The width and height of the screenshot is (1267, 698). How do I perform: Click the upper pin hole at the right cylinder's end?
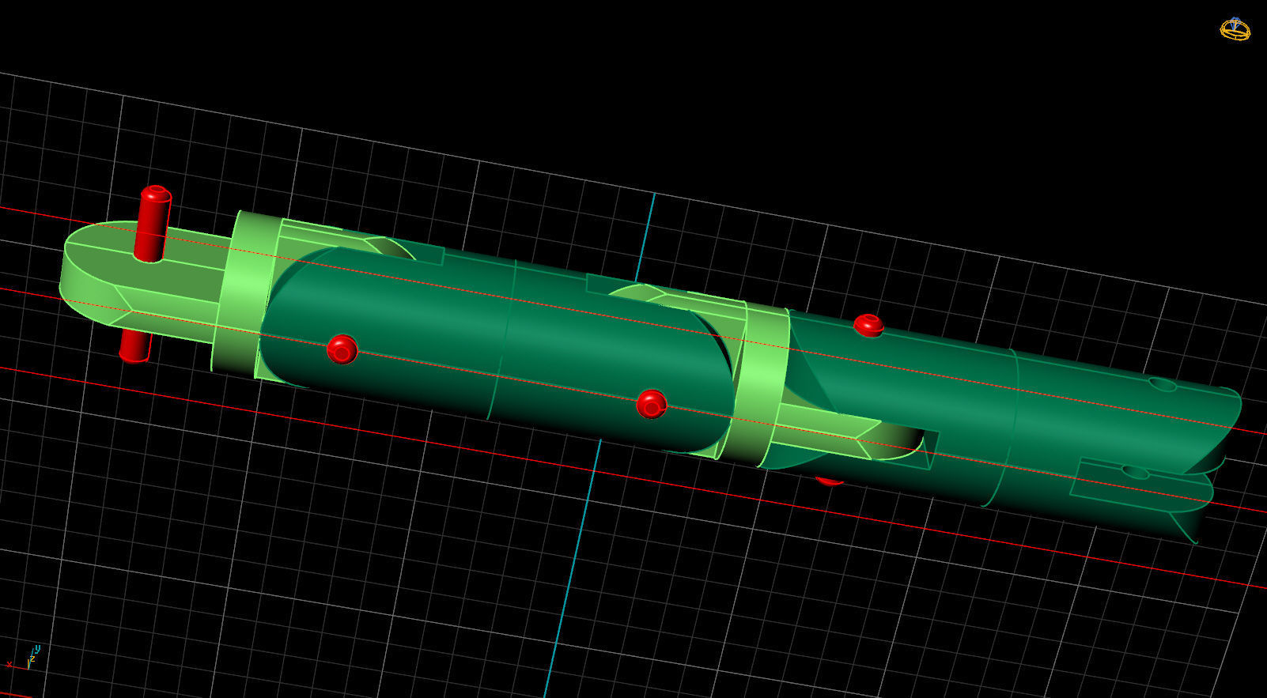pyautogui.click(x=1163, y=385)
